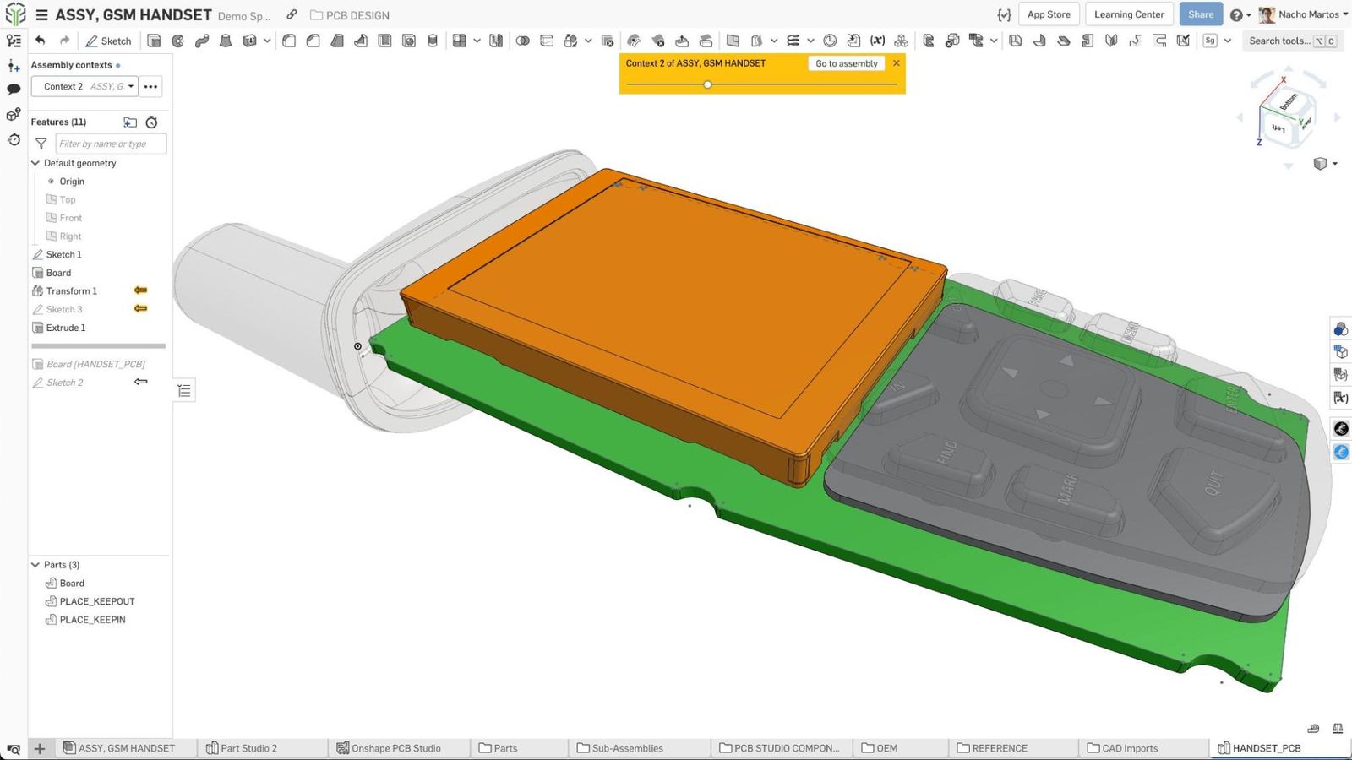
Task: Select the Revolve tool in toolbar
Action: [x=177, y=41]
